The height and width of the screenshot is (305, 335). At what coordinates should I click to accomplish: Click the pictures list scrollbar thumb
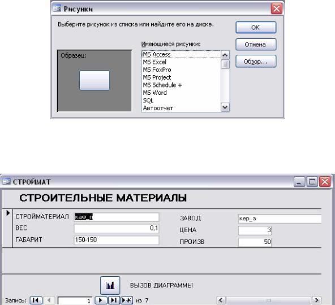[x=225, y=64]
